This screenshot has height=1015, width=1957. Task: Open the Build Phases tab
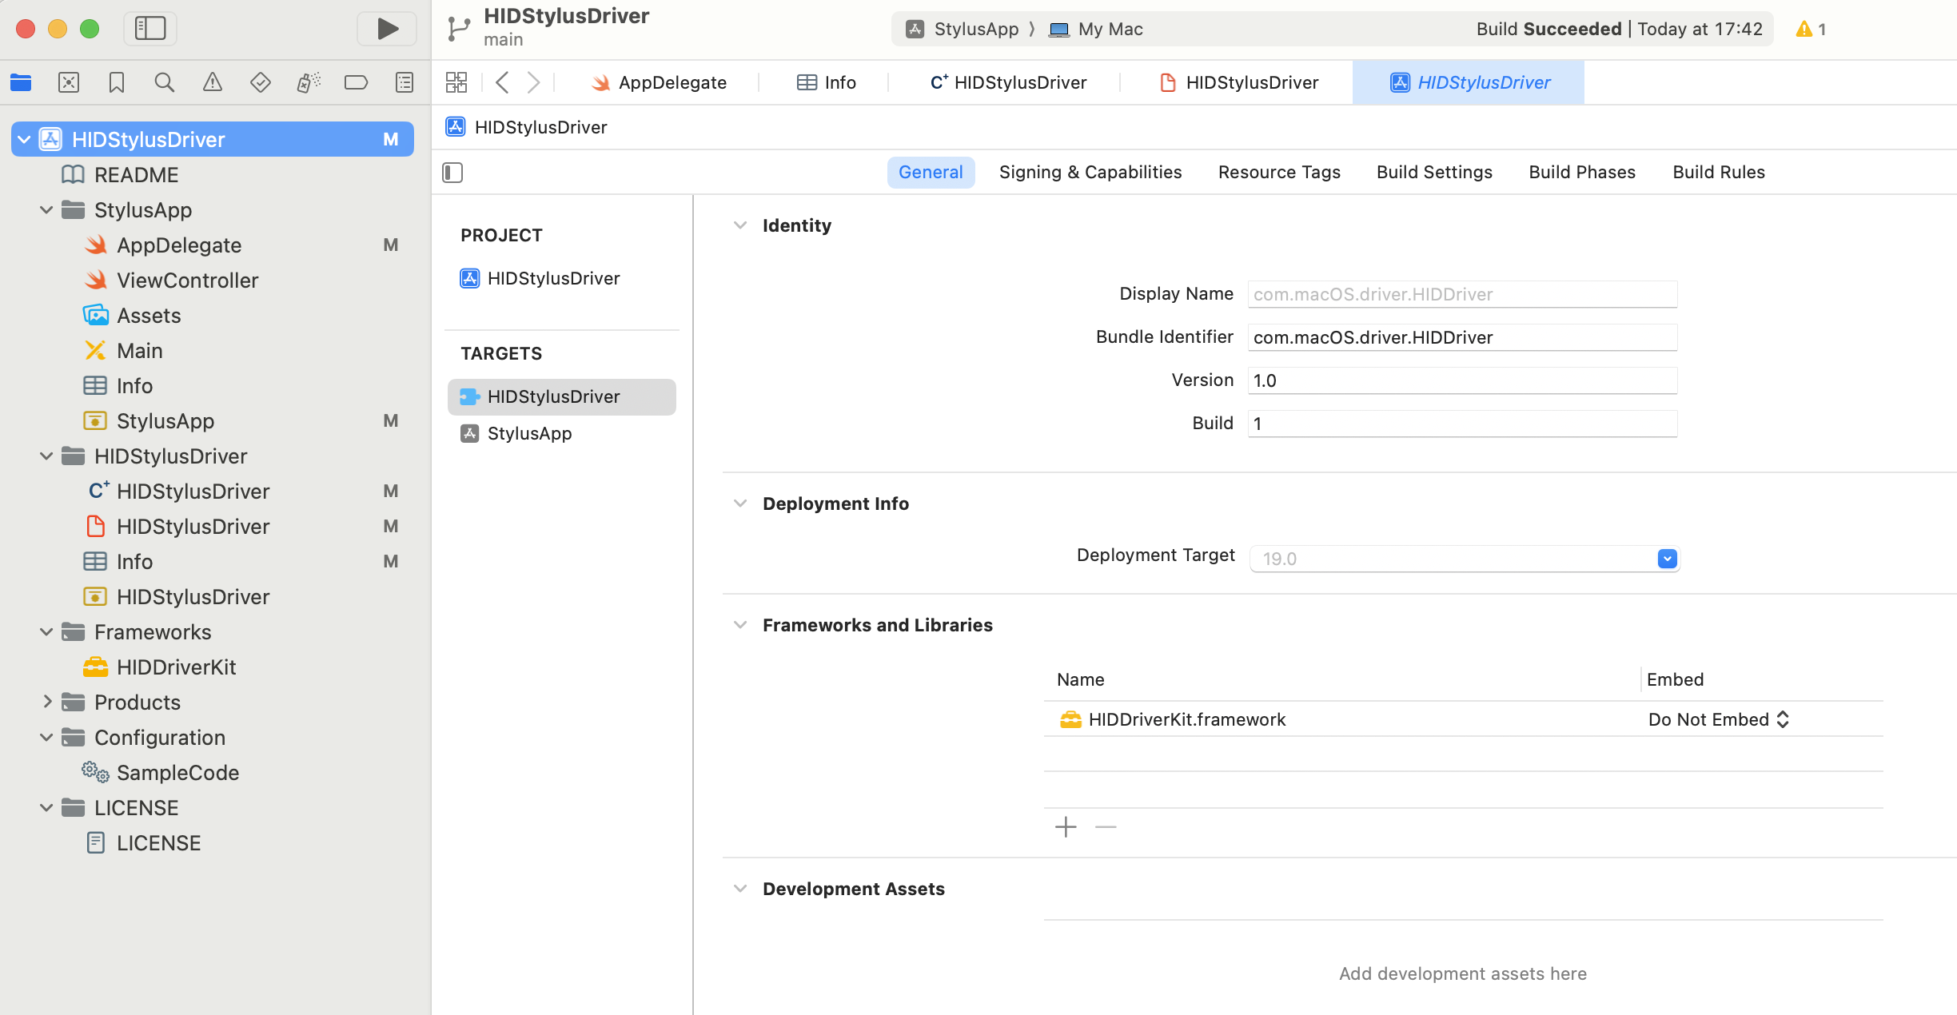pyautogui.click(x=1582, y=173)
